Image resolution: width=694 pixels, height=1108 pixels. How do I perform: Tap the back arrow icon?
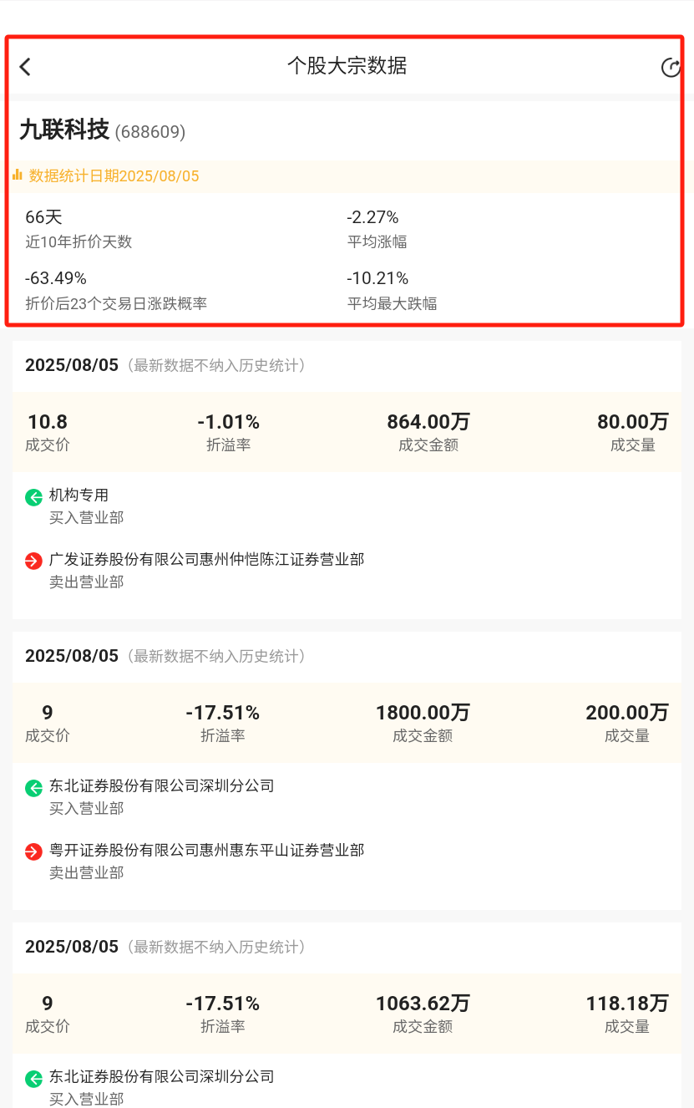[x=25, y=67]
